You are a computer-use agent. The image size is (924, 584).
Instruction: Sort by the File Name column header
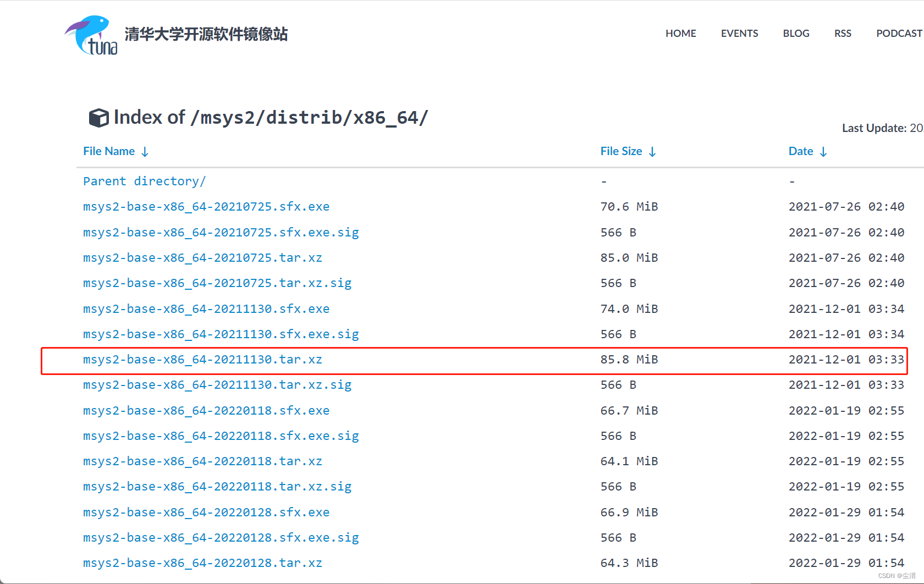[109, 151]
